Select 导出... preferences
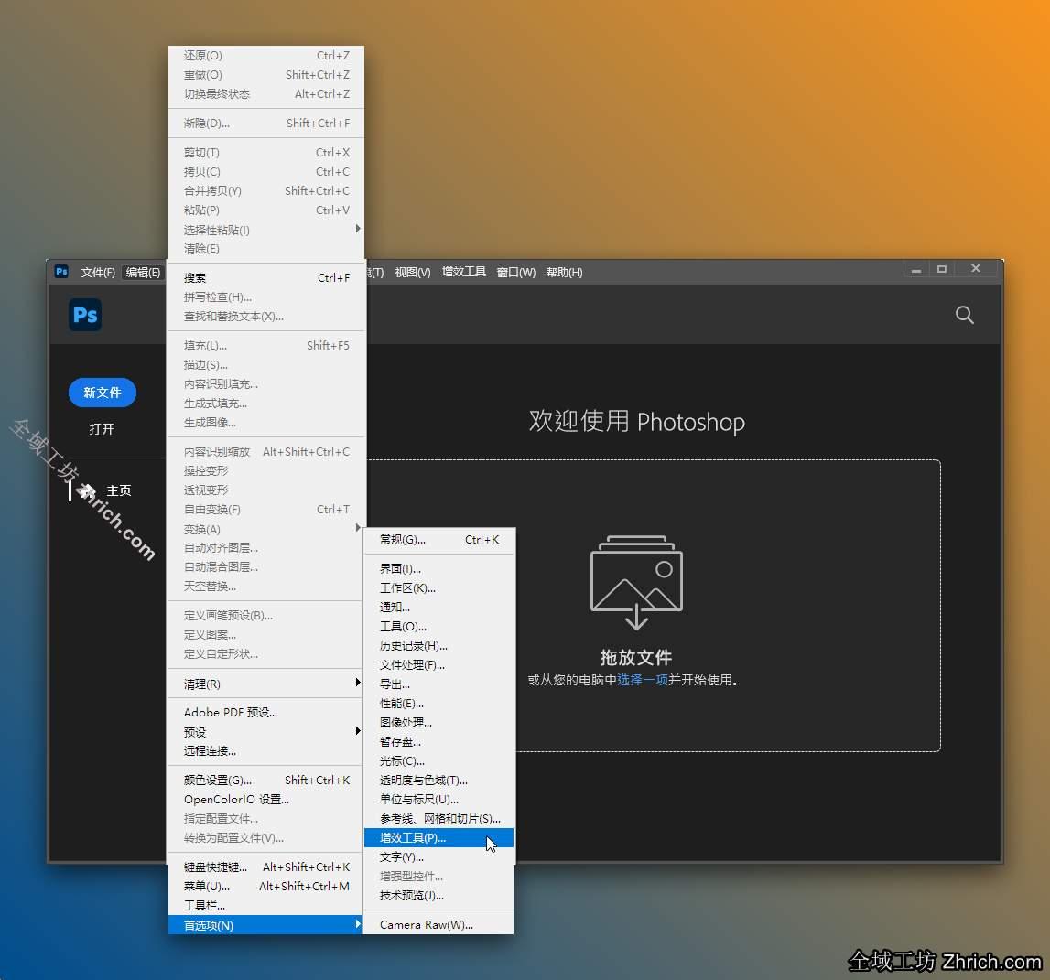Viewport: 1050px width, 980px height. 438,684
